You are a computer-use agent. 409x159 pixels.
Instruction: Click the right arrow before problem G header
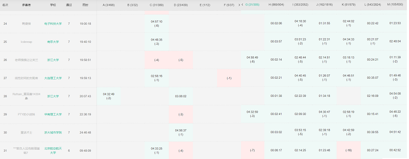[240, 5]
